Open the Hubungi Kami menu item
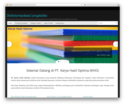This screenshot has height=105, width=125. pos(60,23)
